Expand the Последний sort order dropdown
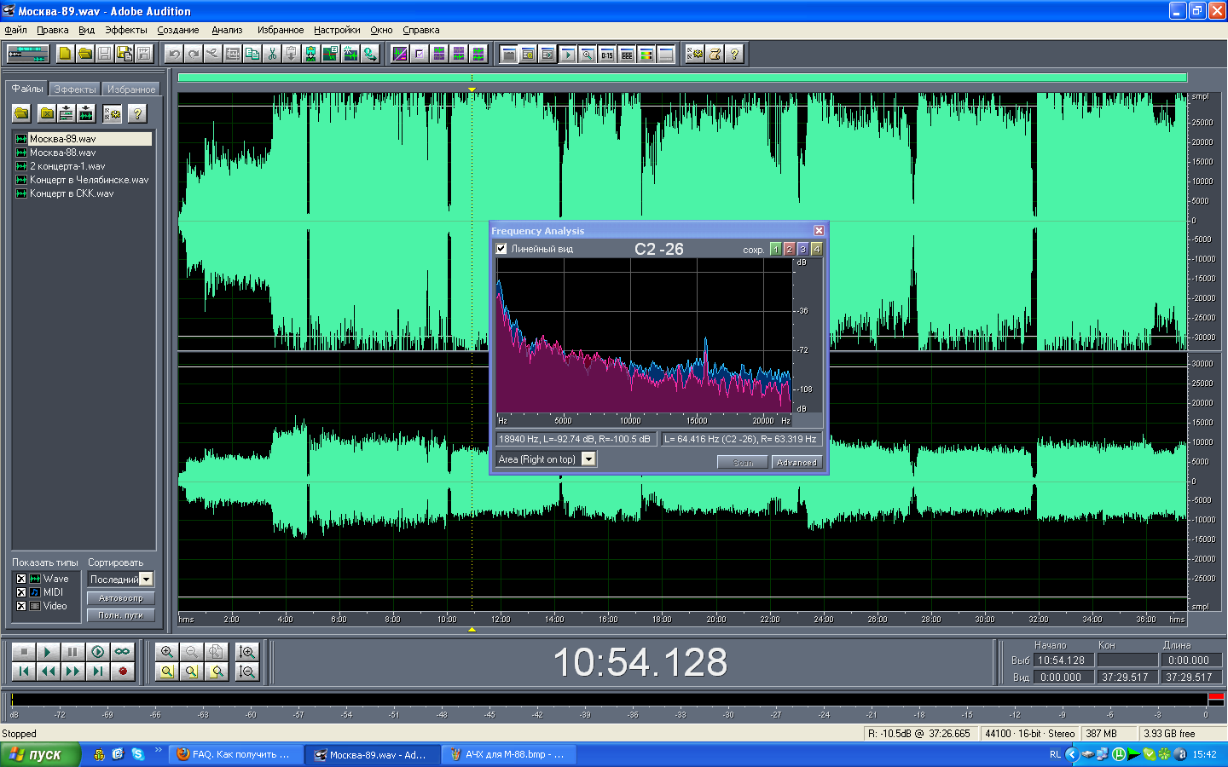 point(146,580)
